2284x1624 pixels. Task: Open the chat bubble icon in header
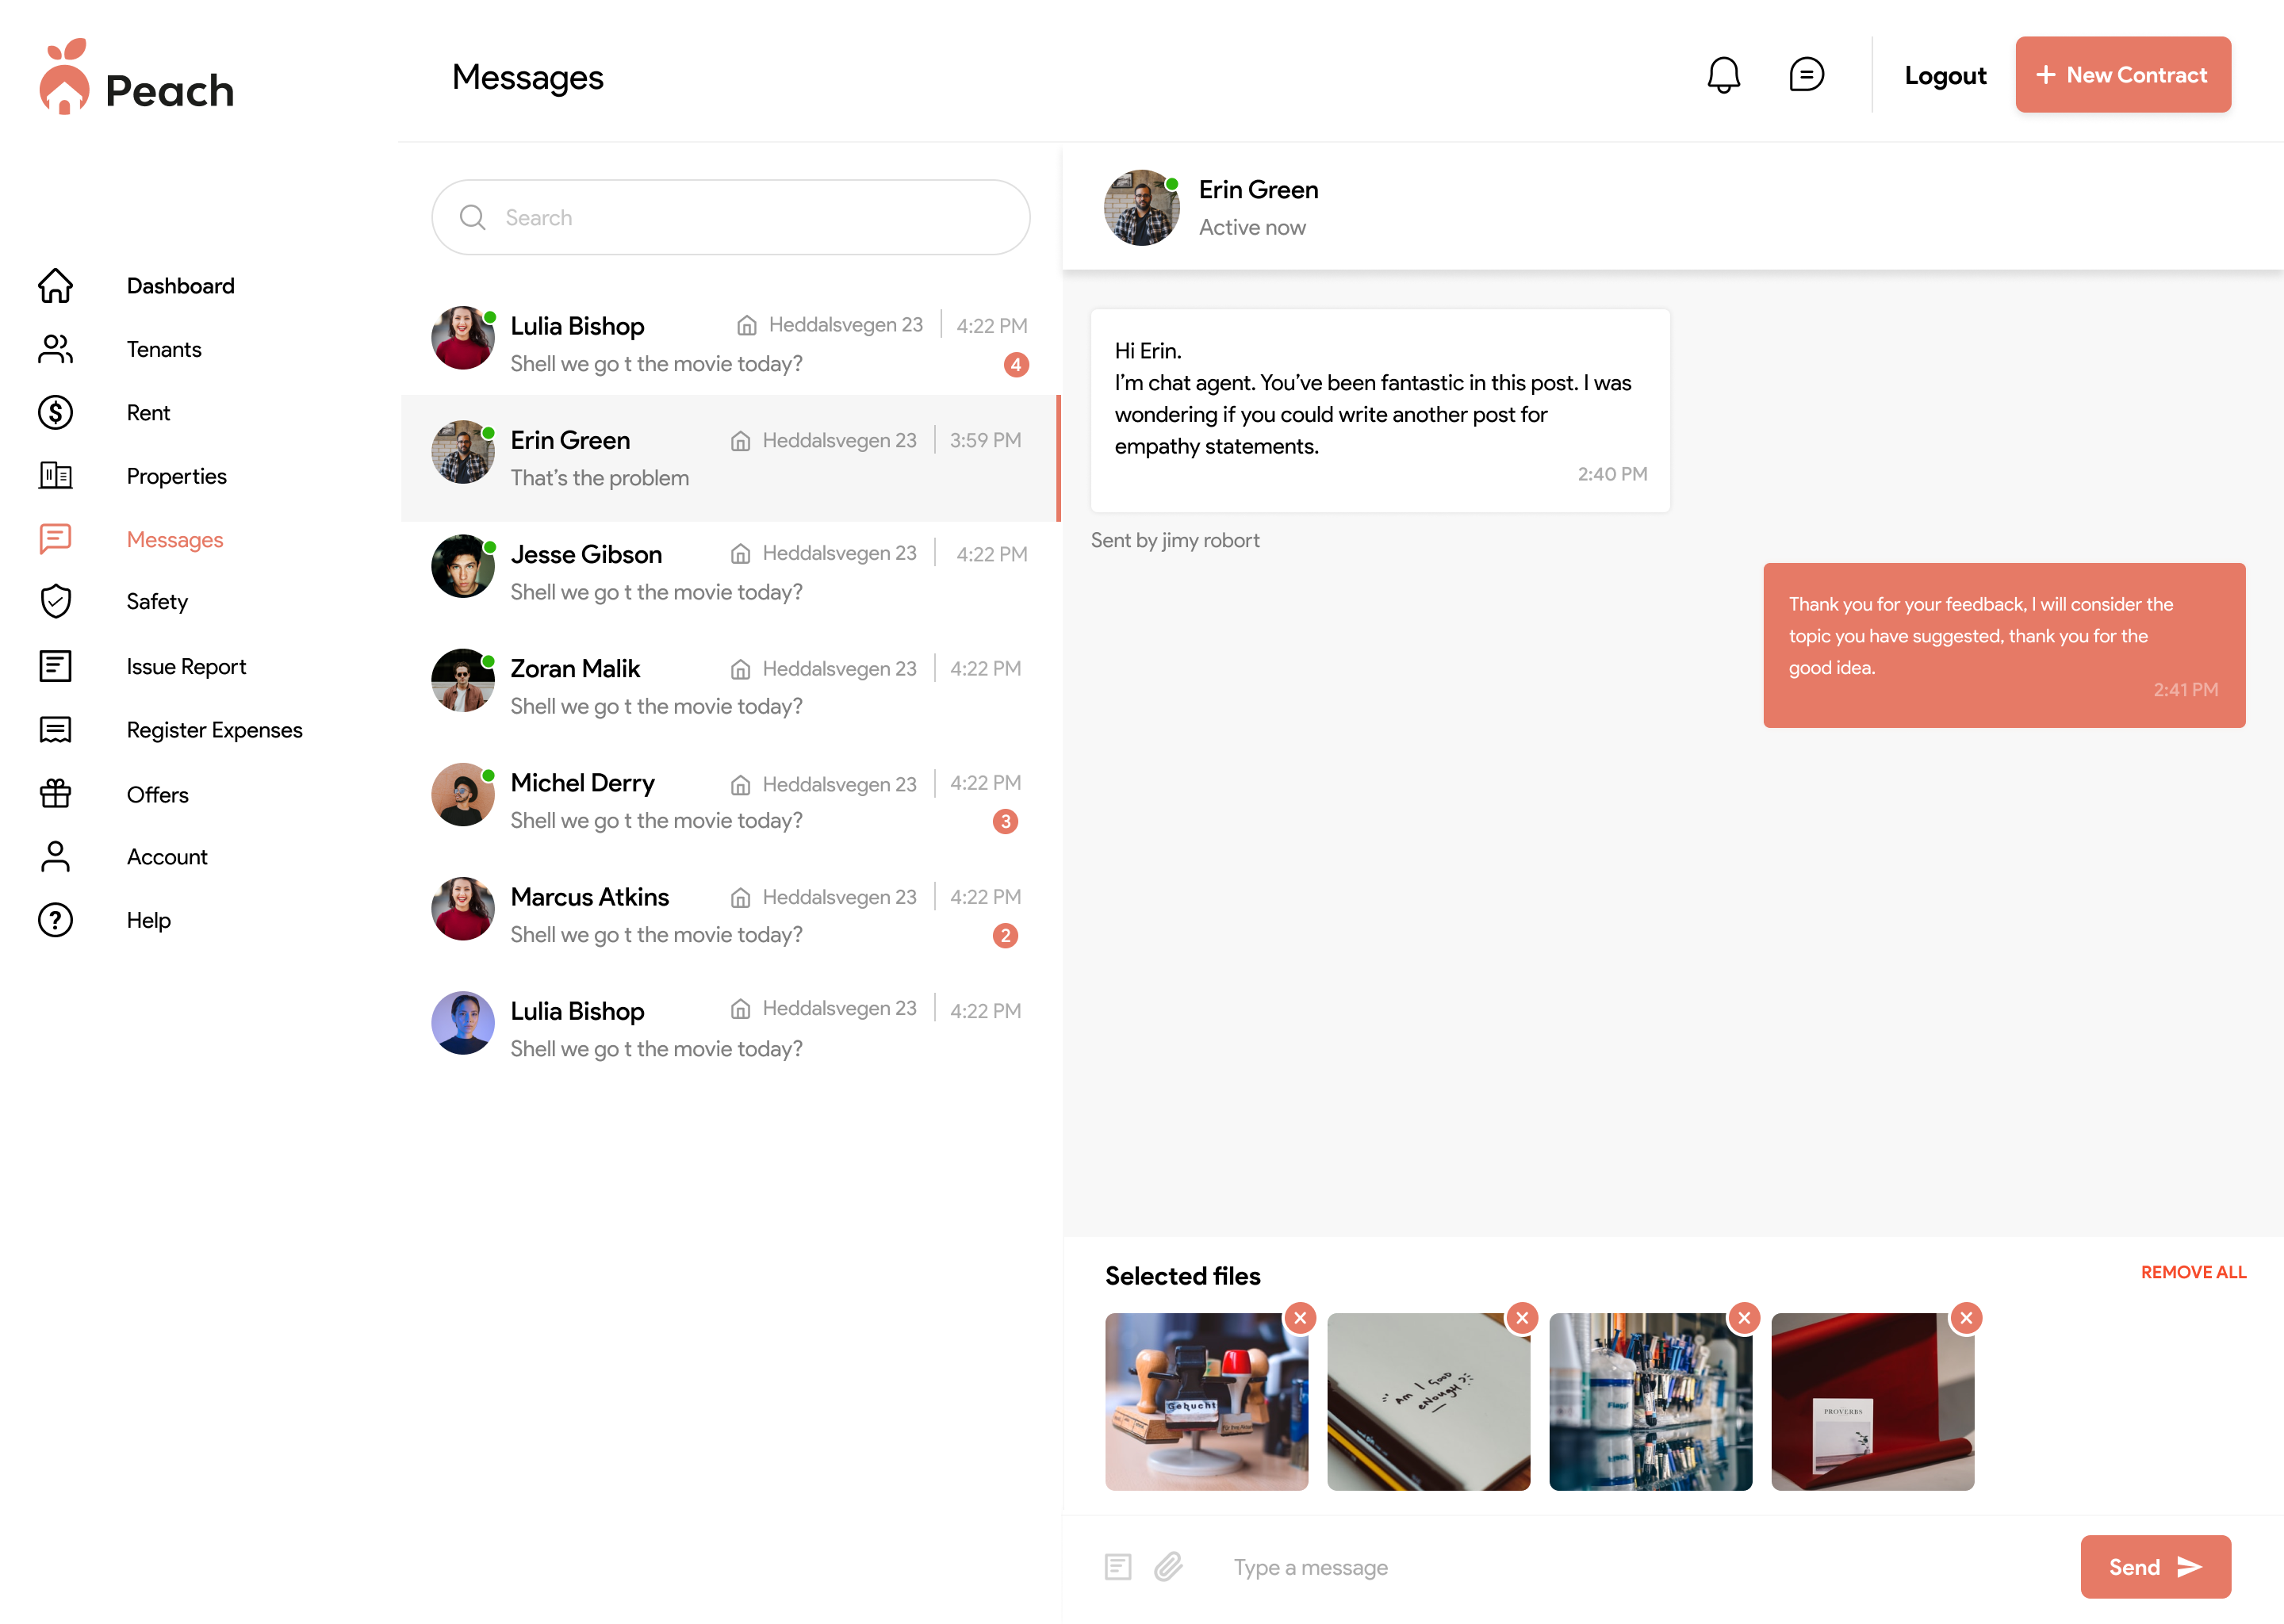1806,75
